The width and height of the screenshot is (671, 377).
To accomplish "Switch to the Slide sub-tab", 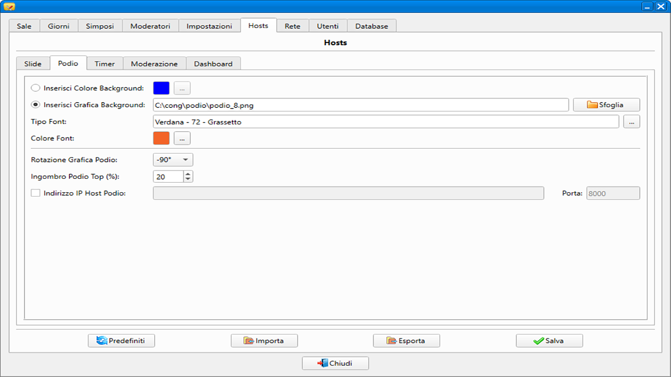I will coord(33,64).
